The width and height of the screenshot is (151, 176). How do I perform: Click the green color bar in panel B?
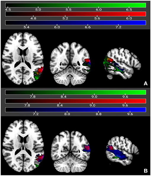click(75, 92)
